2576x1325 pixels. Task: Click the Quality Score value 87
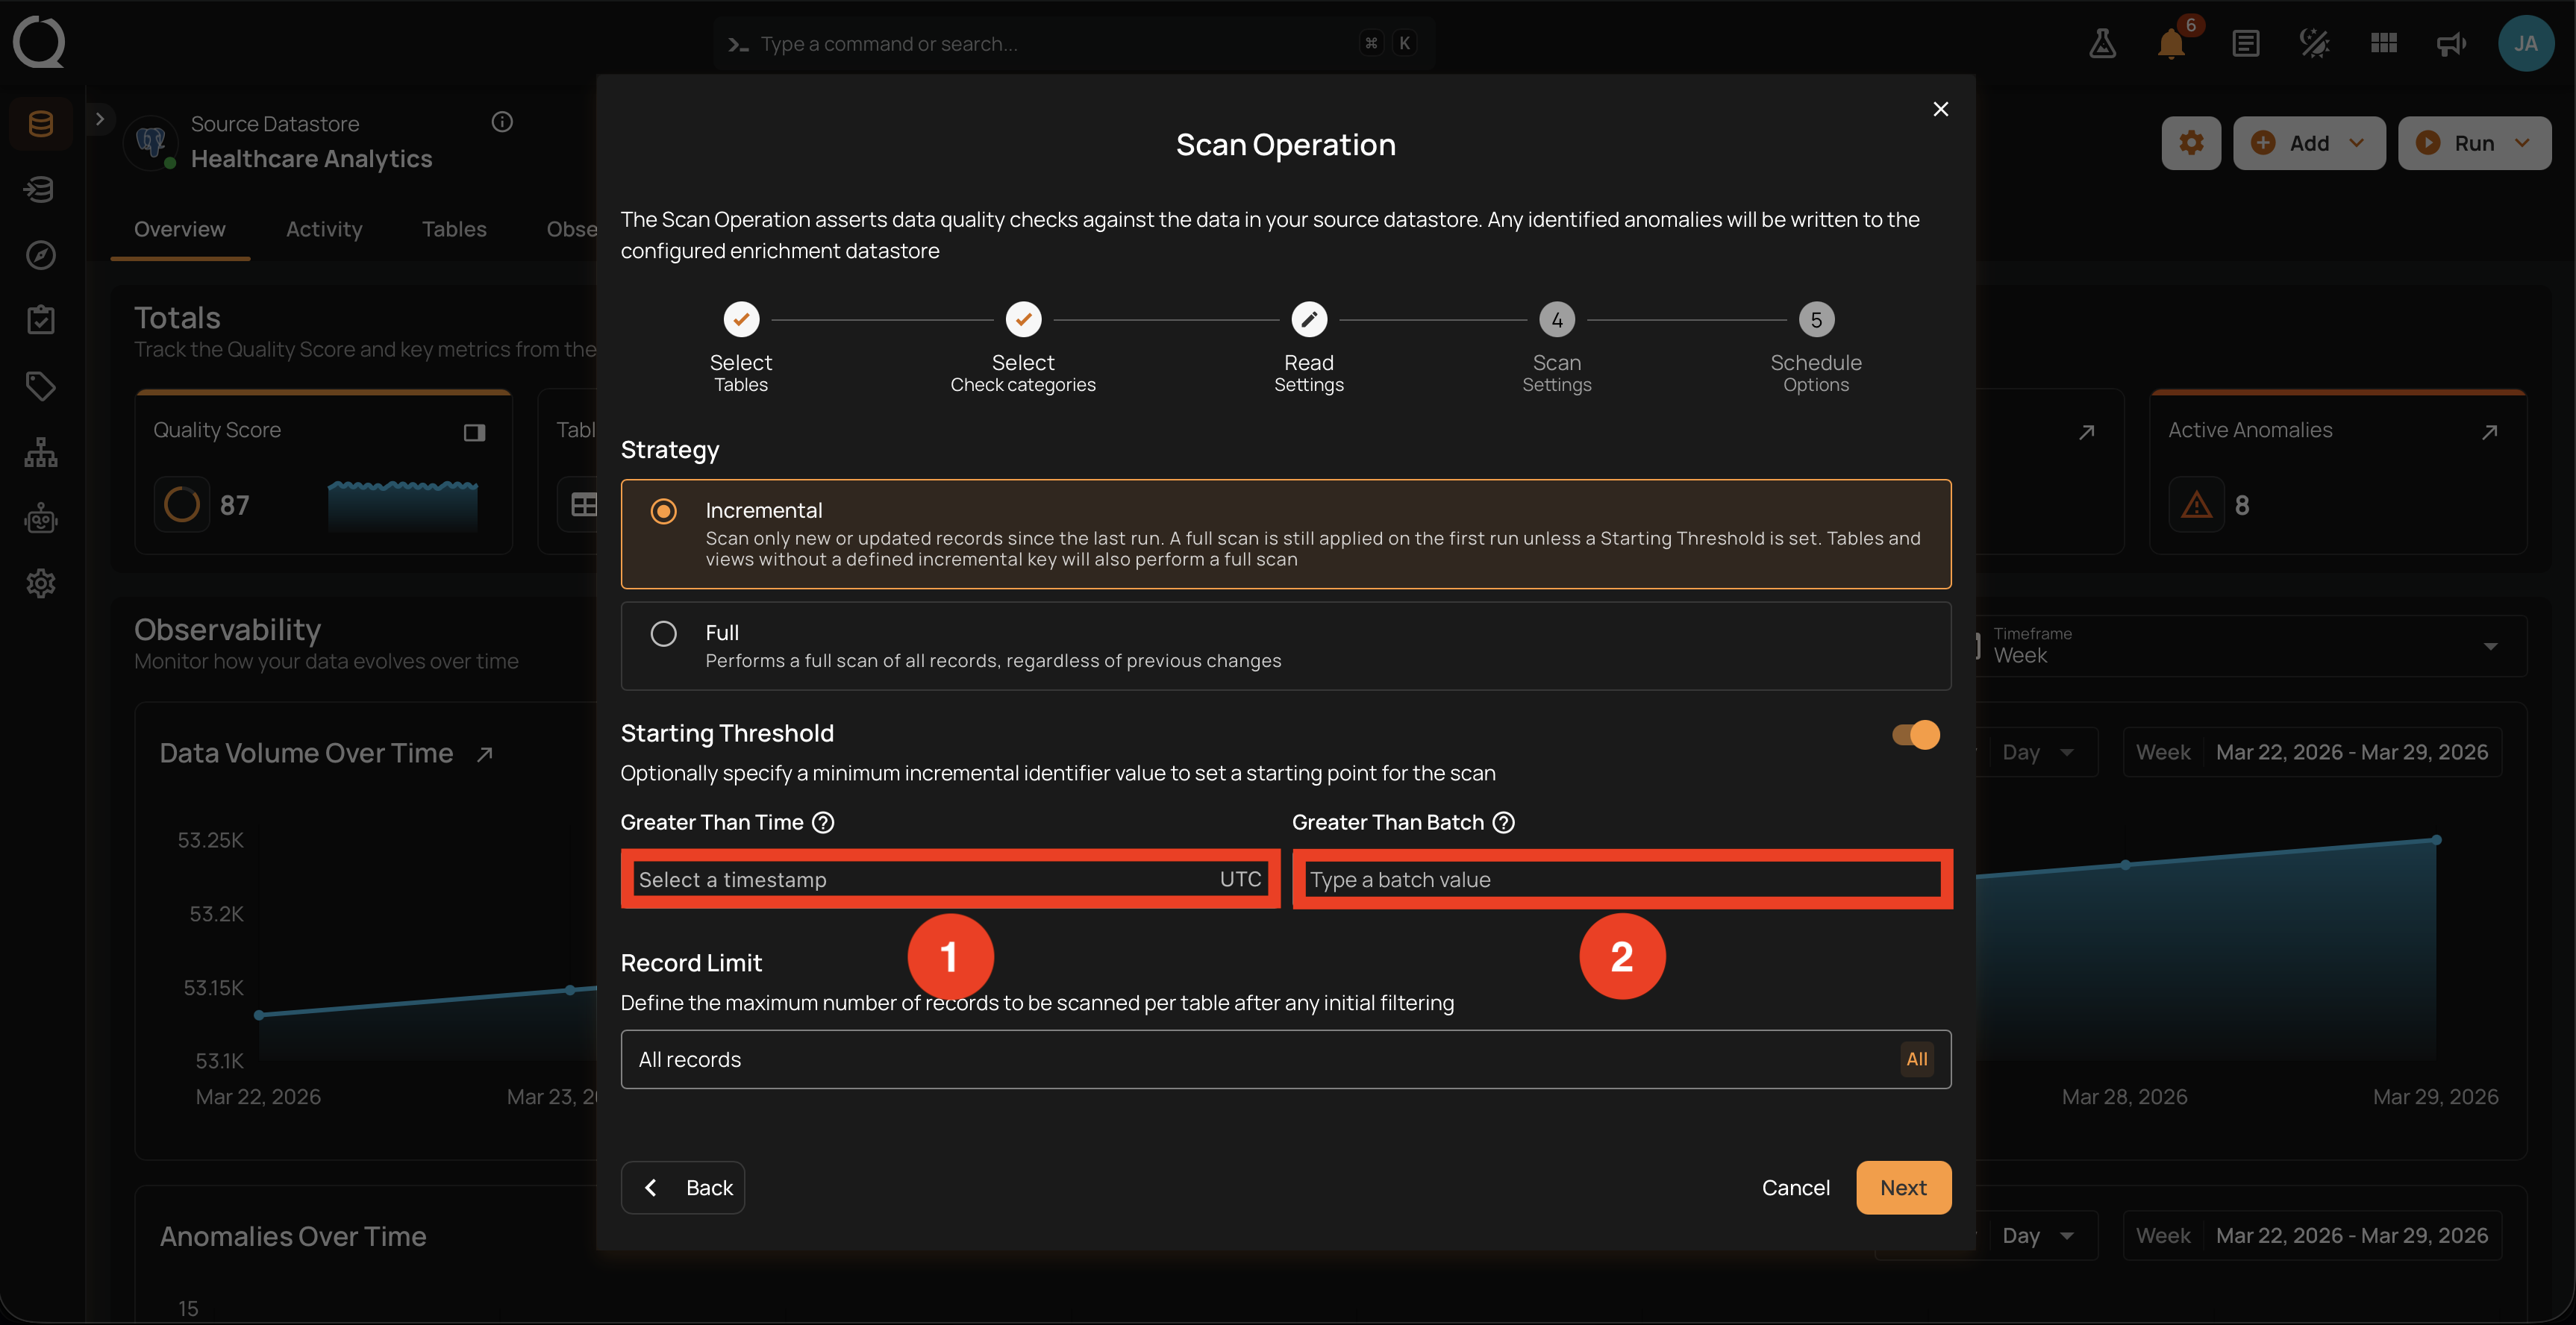pos(235,505)
